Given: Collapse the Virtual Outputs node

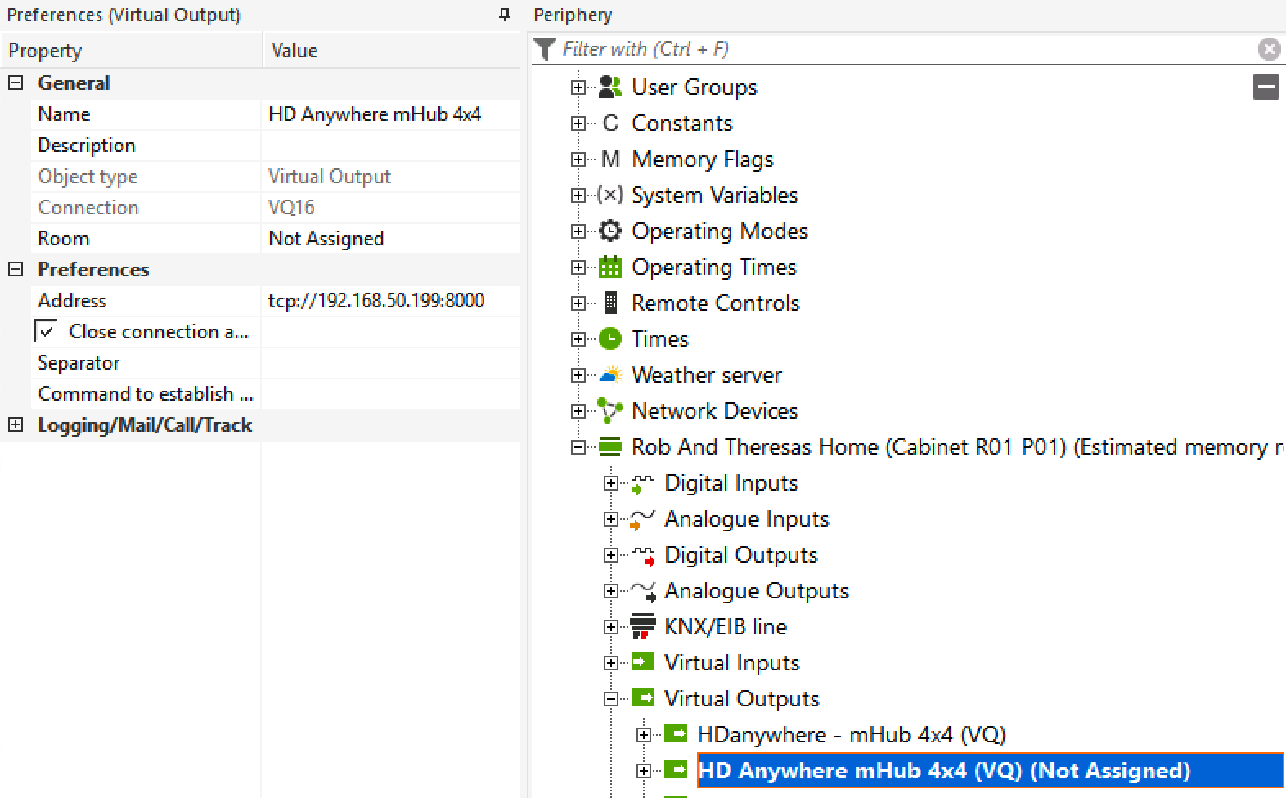Looking at the screenshot, I should (x=611, y=699).
